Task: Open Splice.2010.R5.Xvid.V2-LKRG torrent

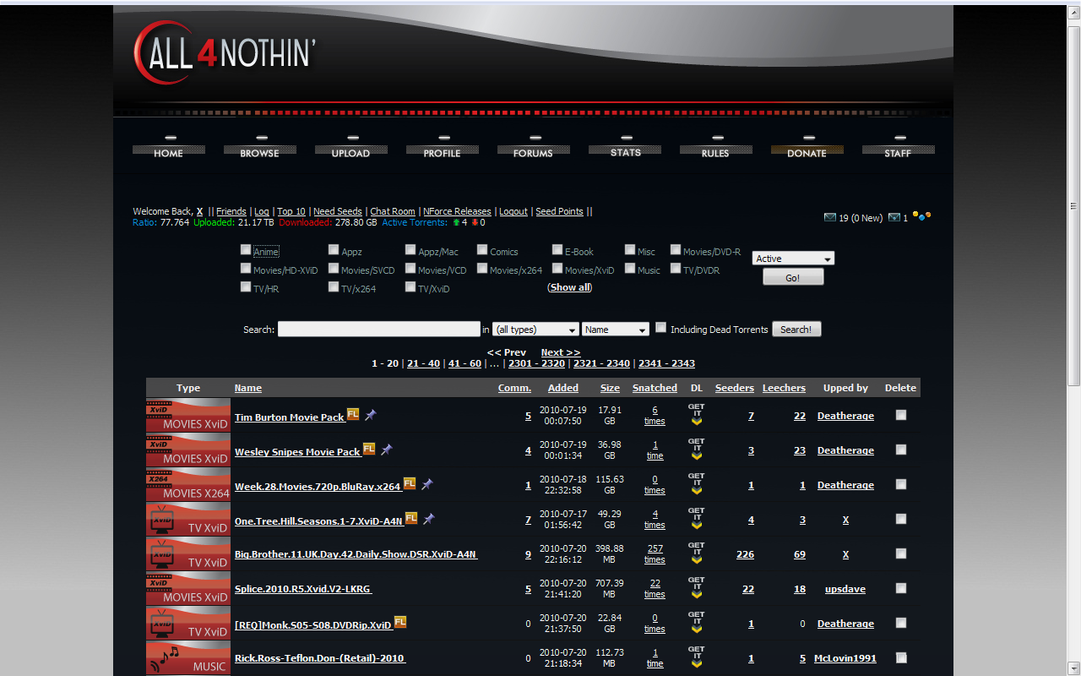Action: click(303, 589)
